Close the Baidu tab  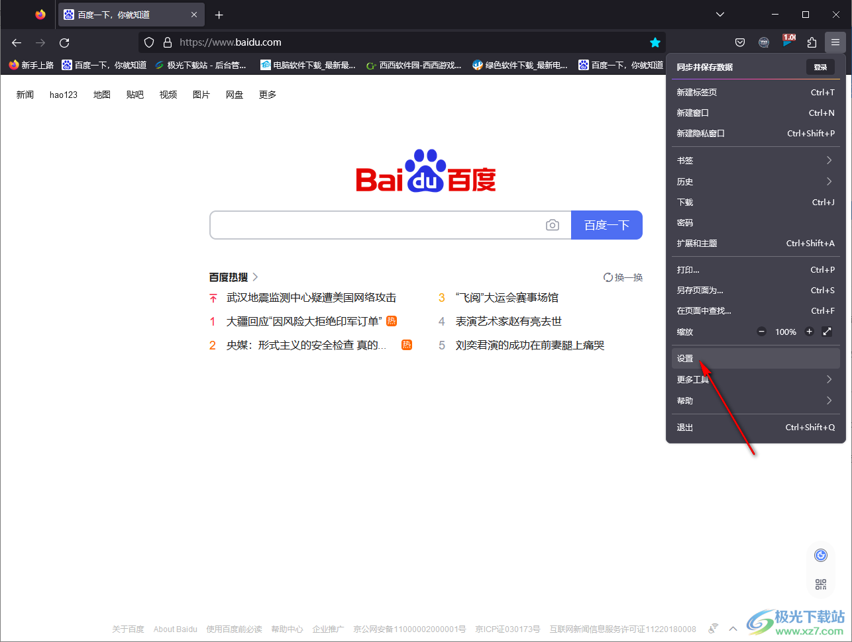click(x=194, y=15)
